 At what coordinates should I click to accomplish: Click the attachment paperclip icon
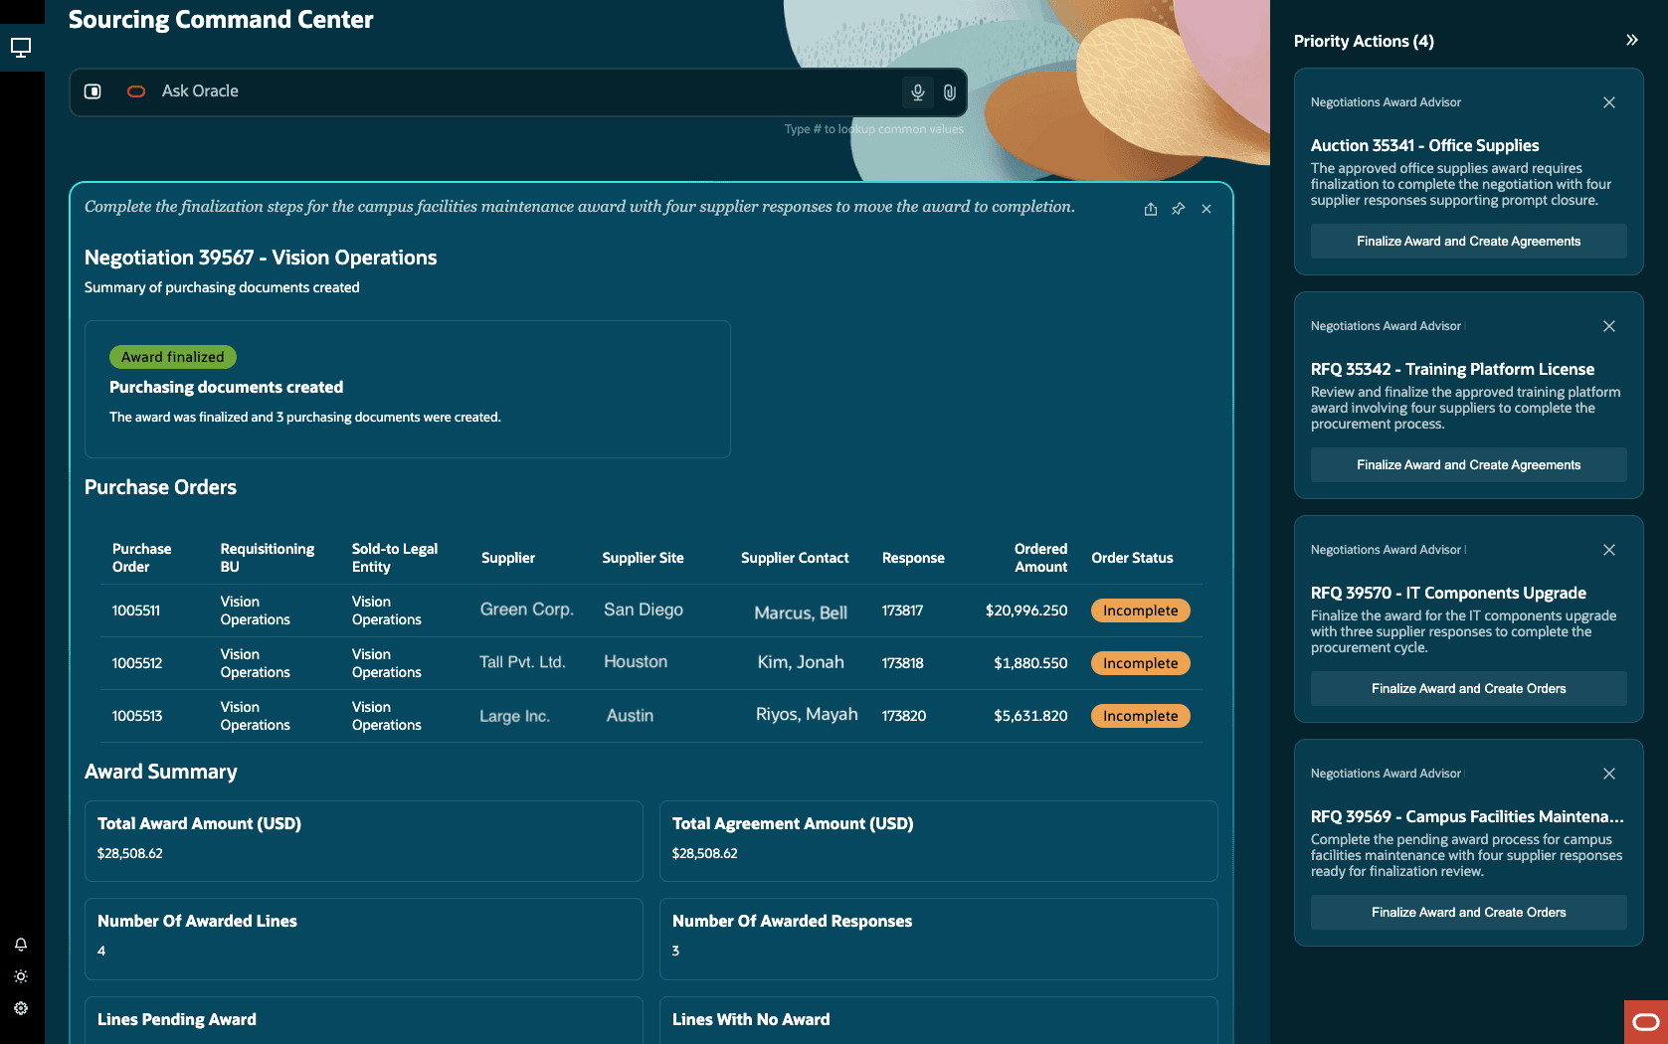[x=950, y=91]
